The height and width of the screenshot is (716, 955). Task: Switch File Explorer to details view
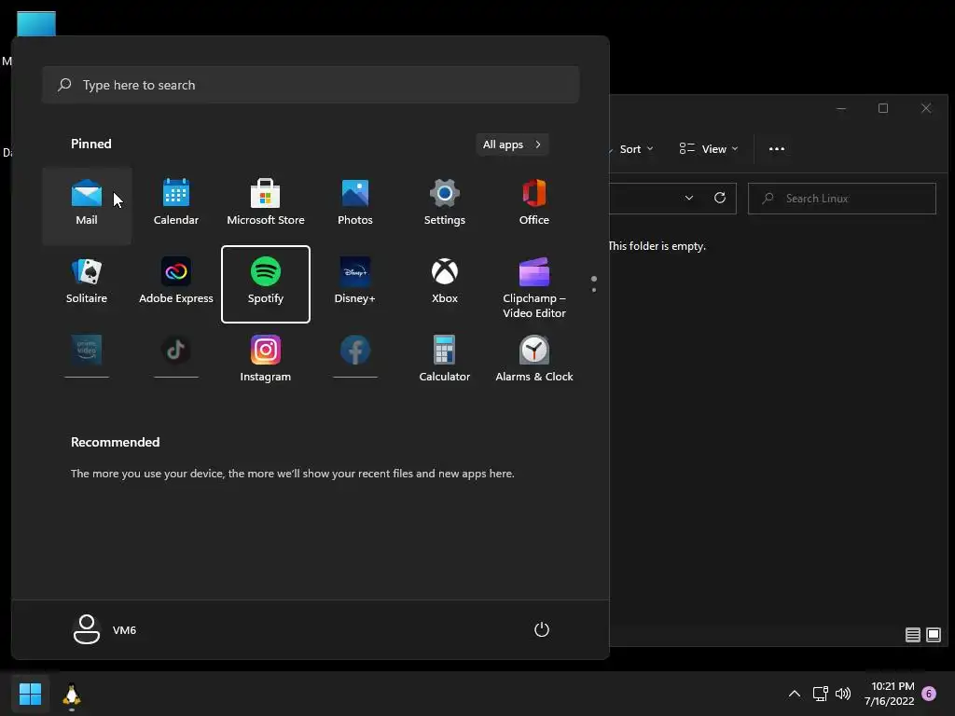(912, 635)
